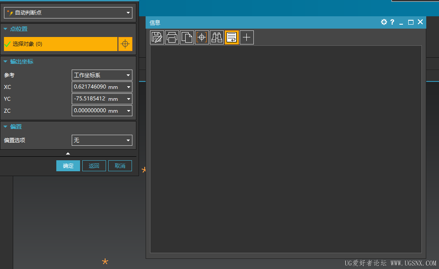Toggle the word-wrap icon in 信息 toolbar
Image resolution: width=439 pixels, height=269 pixels.
coord(231,37)
